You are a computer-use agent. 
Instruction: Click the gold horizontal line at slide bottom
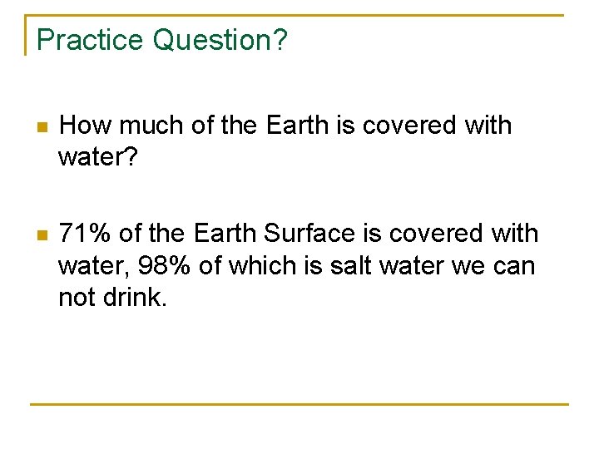click(x=299, y=404)
